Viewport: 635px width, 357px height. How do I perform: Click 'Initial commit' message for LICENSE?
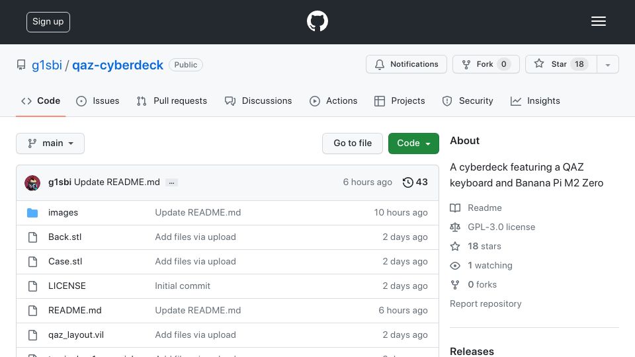(183, 286)
